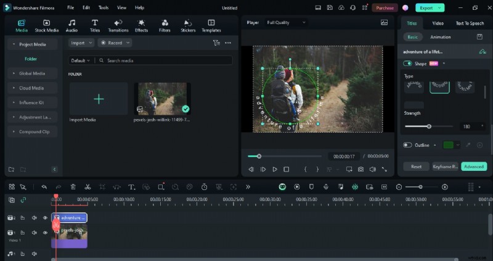Screen dimensions: 493x261
Task: Open the Effects panel
Action: 141,25
